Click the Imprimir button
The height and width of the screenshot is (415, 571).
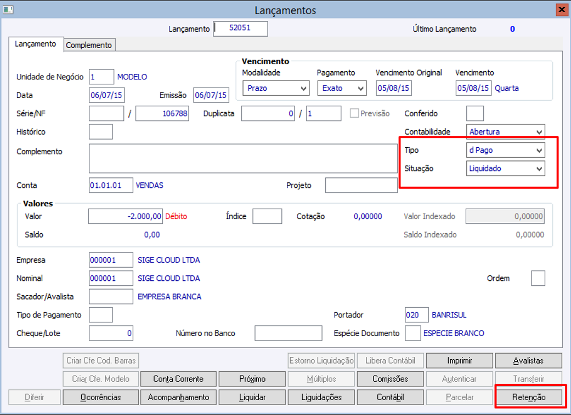tap(460, 360)
